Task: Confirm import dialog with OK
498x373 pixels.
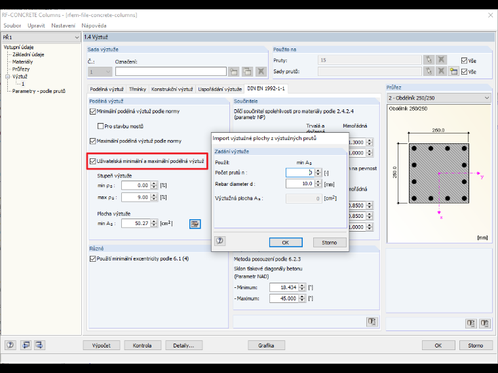Action: (286, 242)
